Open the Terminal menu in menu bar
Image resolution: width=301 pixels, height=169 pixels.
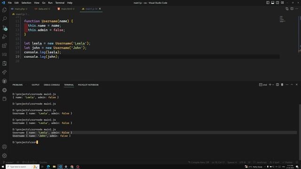[x=60, y=3]
